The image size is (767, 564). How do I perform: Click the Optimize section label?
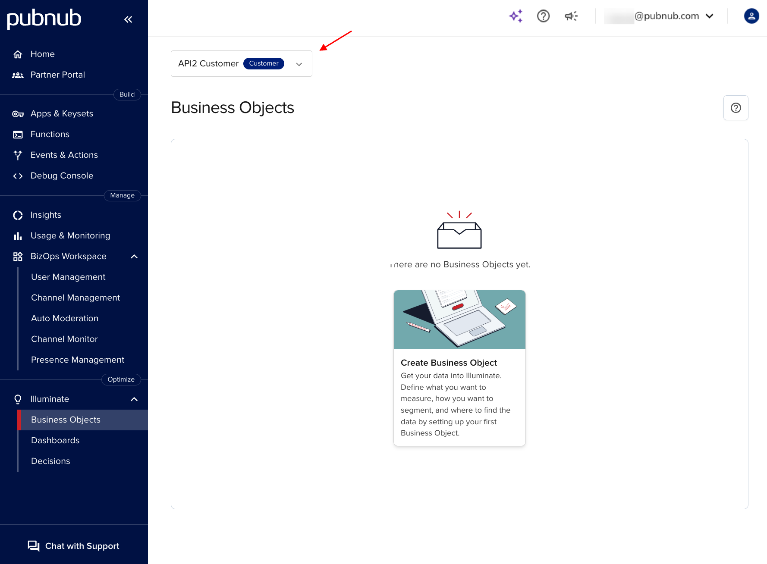point(121,379)
